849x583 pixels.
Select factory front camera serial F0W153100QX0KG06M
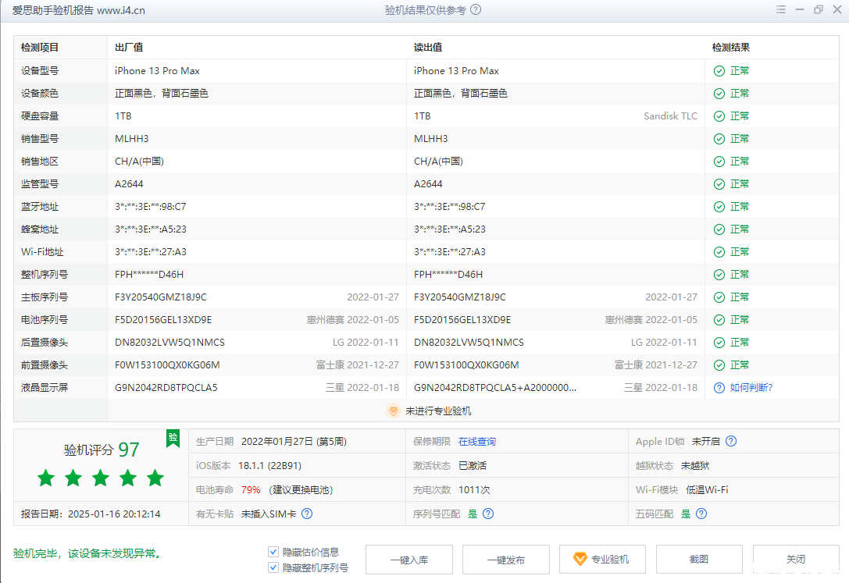point(167,365)
